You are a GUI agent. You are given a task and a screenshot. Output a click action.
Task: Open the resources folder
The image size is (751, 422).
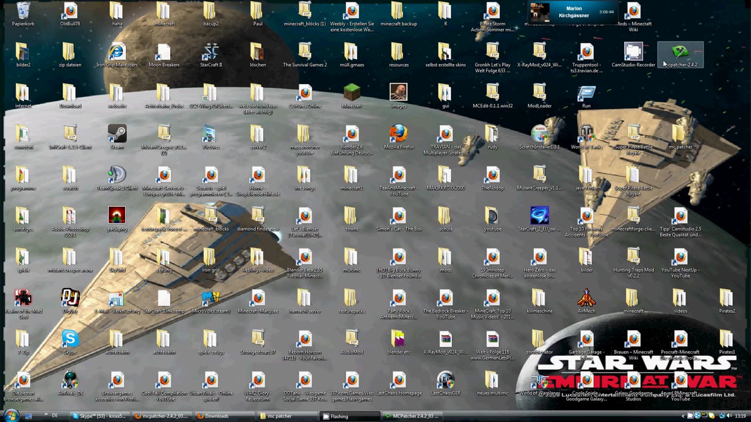pyautogui.click(x=398, y=56)
